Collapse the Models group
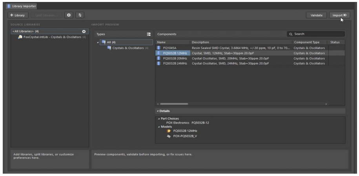 point(159,127)
